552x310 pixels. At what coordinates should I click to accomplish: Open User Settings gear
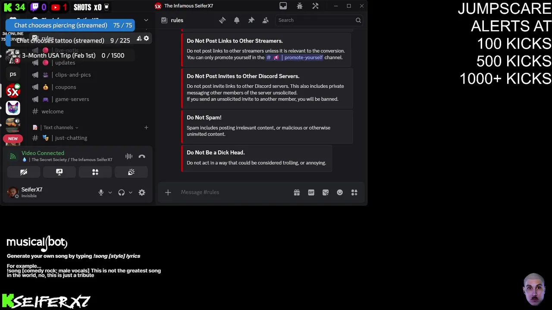pos(142,192)
